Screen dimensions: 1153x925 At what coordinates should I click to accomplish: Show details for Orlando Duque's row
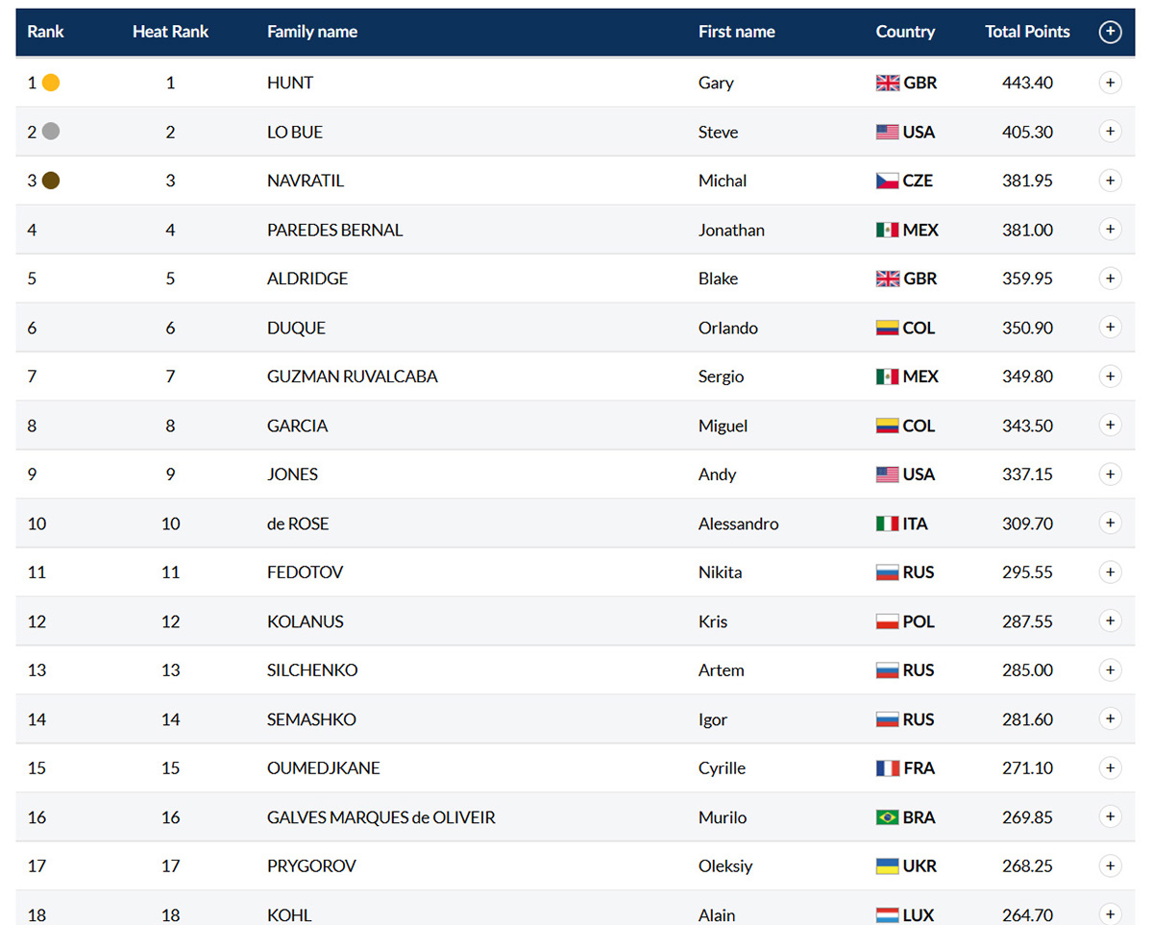point(1110,328)
